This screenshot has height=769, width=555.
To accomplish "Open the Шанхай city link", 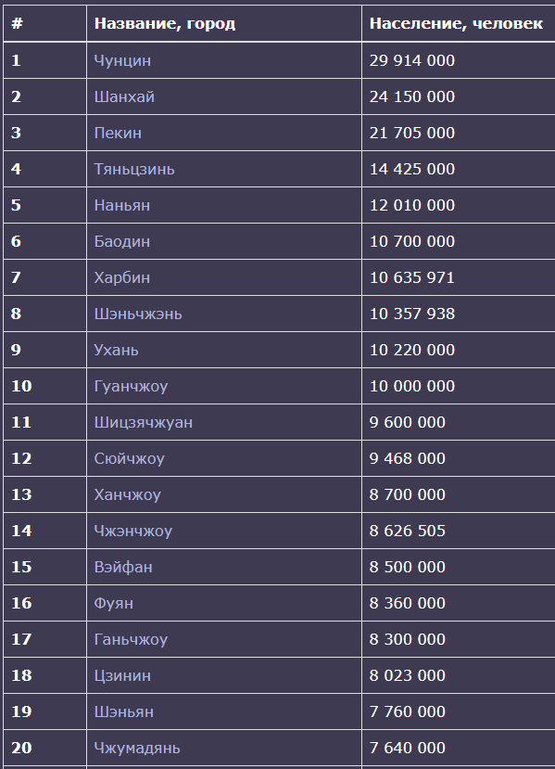I will click(124, 96).
